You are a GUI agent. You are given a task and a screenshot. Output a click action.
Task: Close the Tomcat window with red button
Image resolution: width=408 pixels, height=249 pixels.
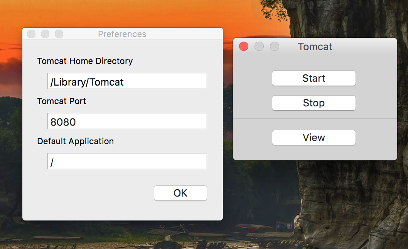244,46
